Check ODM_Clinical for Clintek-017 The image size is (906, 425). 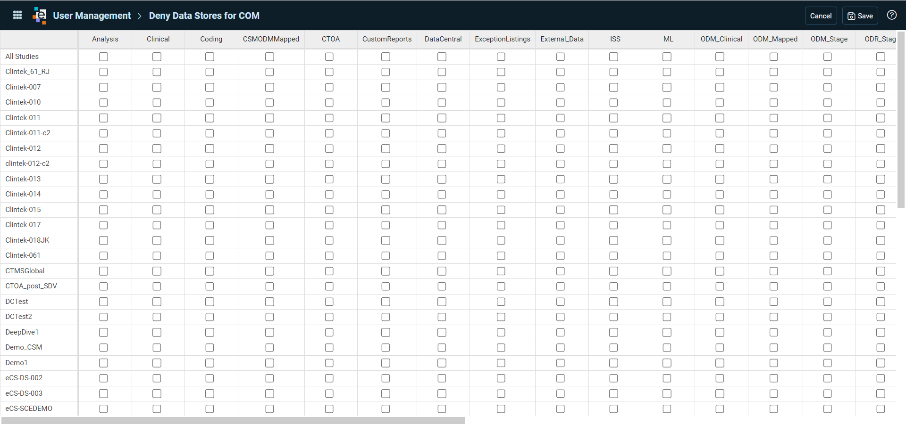click(720, 225)
